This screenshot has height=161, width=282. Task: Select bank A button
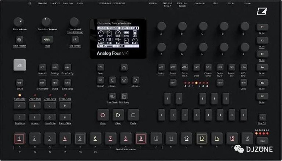(x=19, y=106)
